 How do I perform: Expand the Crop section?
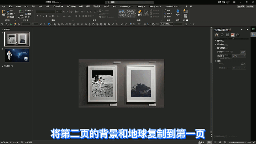[218, 61]
